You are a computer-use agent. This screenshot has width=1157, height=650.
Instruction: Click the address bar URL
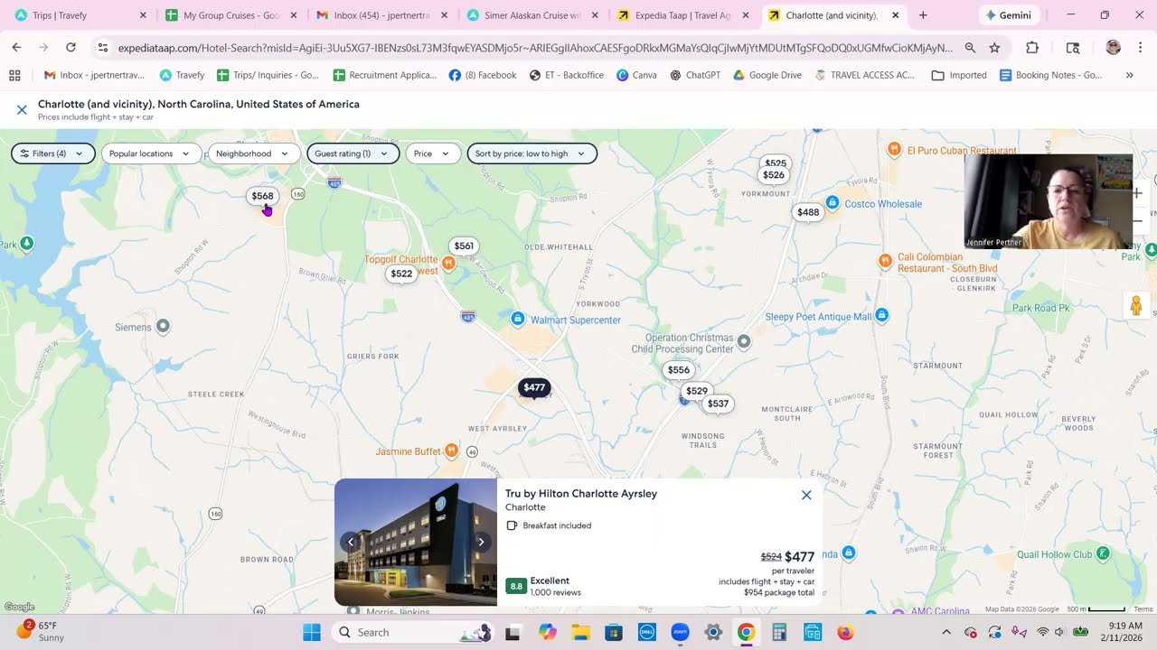pyautogui.click(x=535, y=48)
